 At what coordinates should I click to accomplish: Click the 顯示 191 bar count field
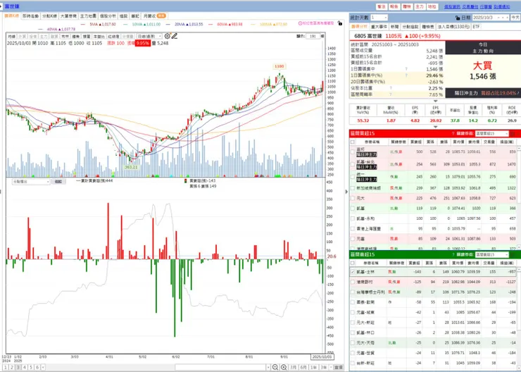pos(313,36)
